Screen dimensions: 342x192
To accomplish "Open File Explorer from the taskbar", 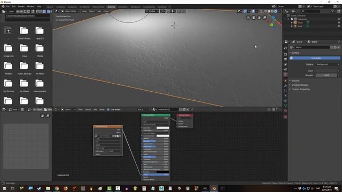I will click(48, 188).
